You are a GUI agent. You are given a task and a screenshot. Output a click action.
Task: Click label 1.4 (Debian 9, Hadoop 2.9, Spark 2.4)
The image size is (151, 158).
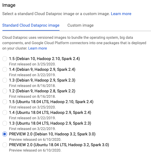click(x=42, y=69)
